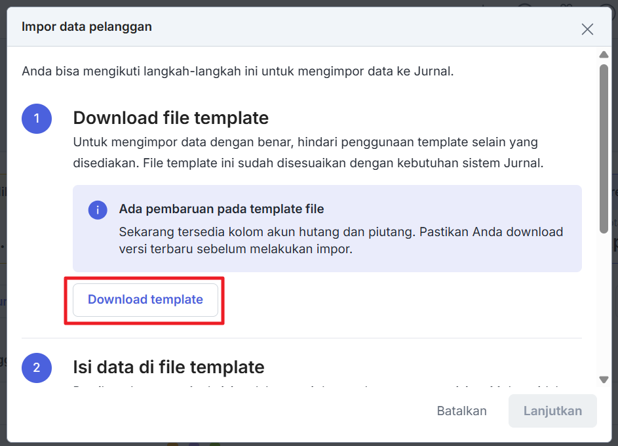618x446 pixels.
Task: Click the info icon in update notice
Action: [98, 210]
